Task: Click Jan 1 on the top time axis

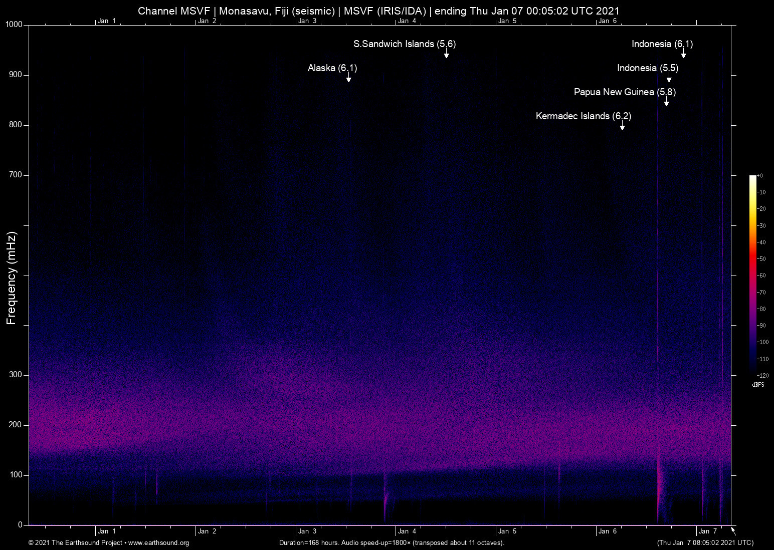Action: click(x=107, y=21)
